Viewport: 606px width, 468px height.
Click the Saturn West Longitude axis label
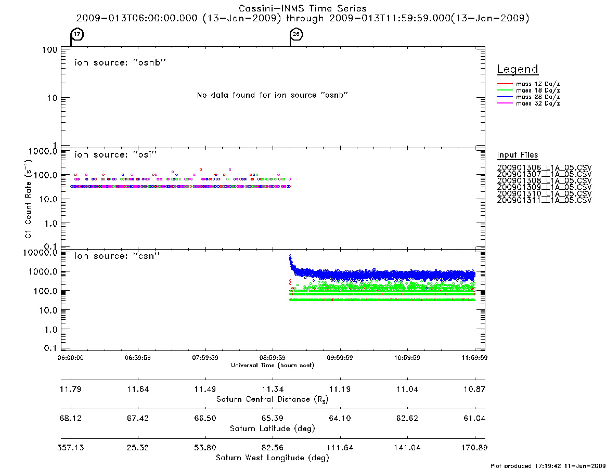point(273,458)
